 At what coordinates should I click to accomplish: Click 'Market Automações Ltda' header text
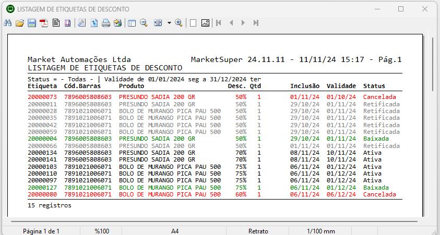click(x=79, y=59)
